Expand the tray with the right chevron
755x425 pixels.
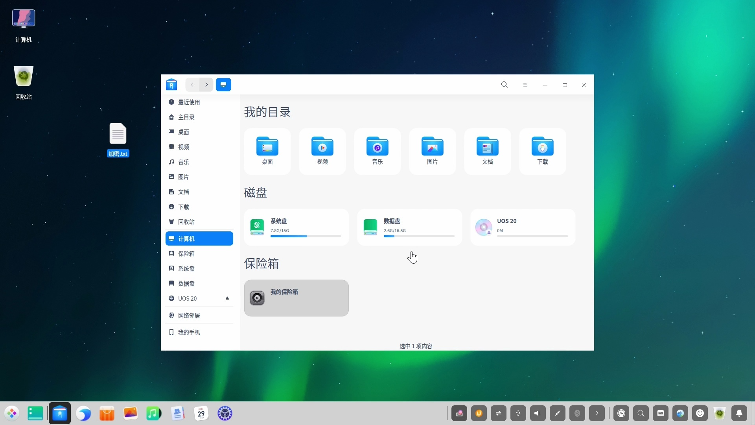597,414
